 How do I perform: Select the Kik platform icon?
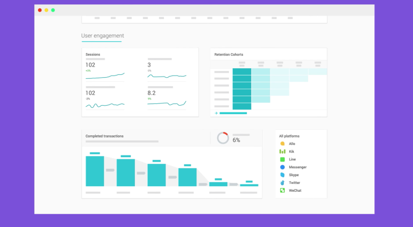(283, 152)
